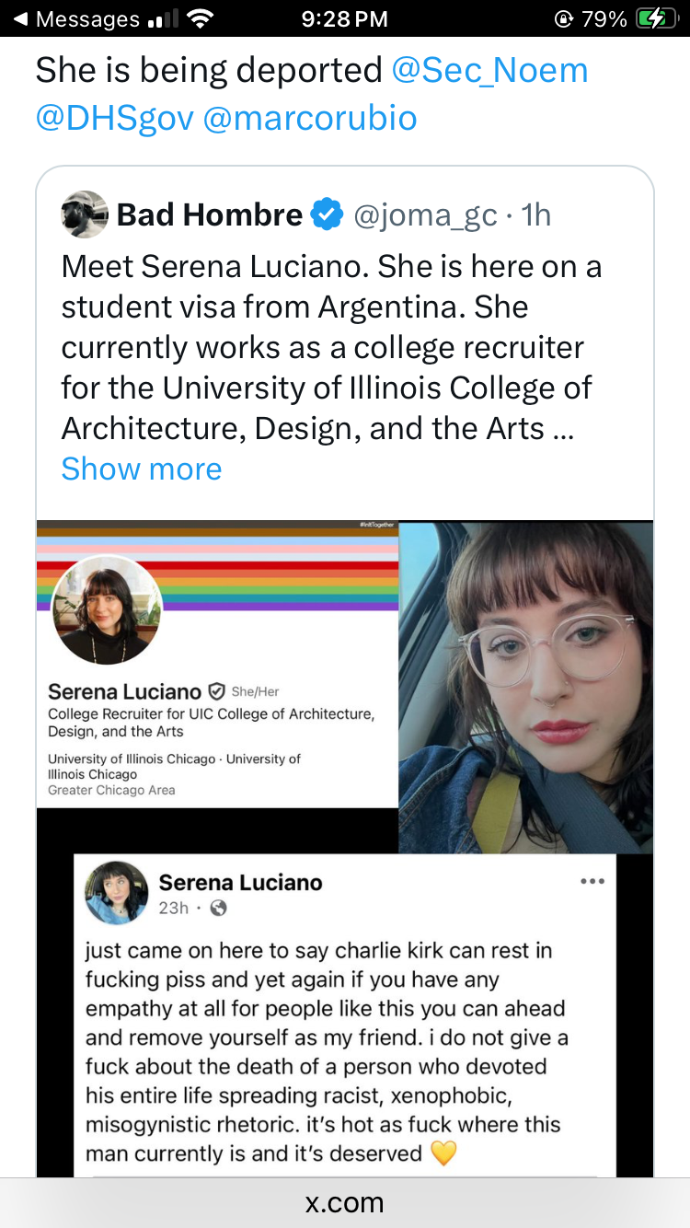The height and width of the screenshot is (1228, 690).
Task: Tap the x.com address bar
Action: pyautogui.click(x=345, y=1202)
